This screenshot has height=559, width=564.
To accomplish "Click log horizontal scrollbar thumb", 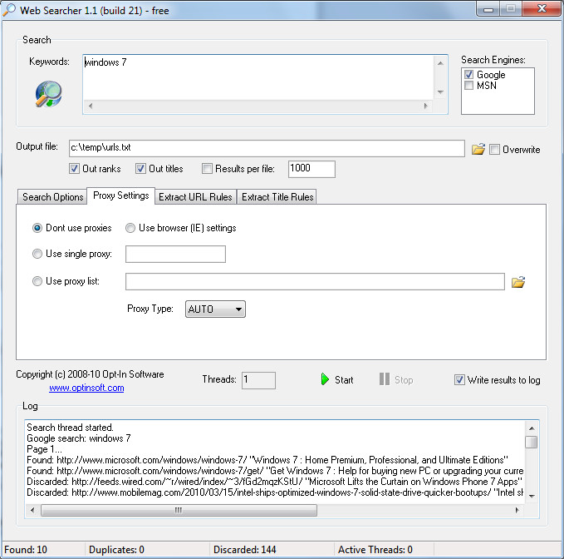I will [x=179, y=510].
